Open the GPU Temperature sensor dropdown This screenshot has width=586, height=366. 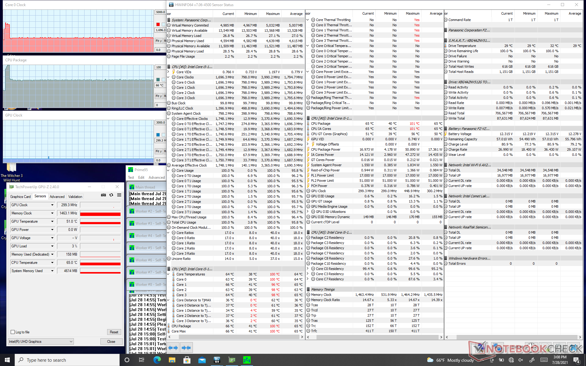[52, 221]
